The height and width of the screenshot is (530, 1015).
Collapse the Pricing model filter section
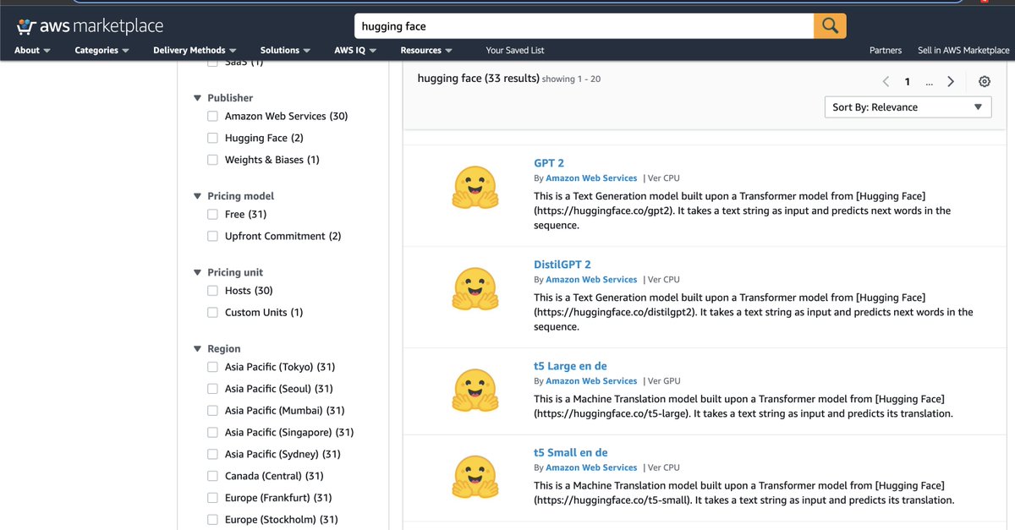point(198,196)
